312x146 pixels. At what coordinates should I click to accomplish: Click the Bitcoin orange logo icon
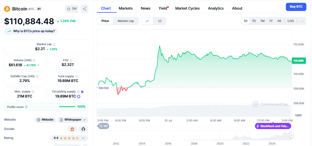tap(7, 9)
